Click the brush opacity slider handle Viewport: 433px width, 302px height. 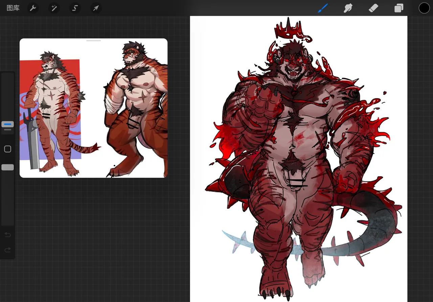7,167
